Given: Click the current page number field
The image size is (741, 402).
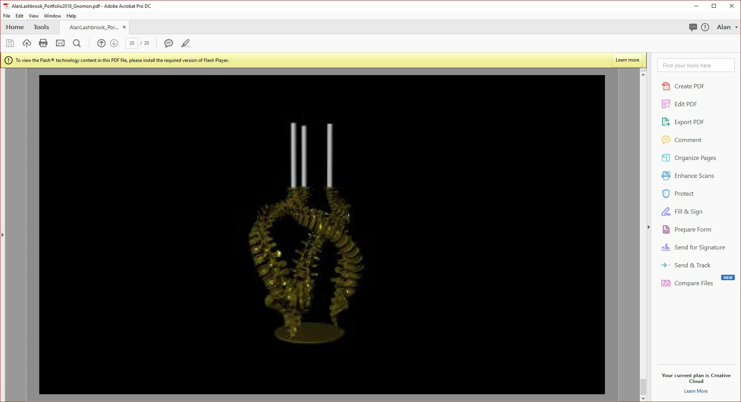Looking at the screenshot, I should 132,43.
